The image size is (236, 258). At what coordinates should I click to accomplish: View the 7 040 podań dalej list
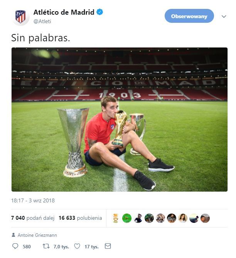pyautogui.click(x=33, y=218)
